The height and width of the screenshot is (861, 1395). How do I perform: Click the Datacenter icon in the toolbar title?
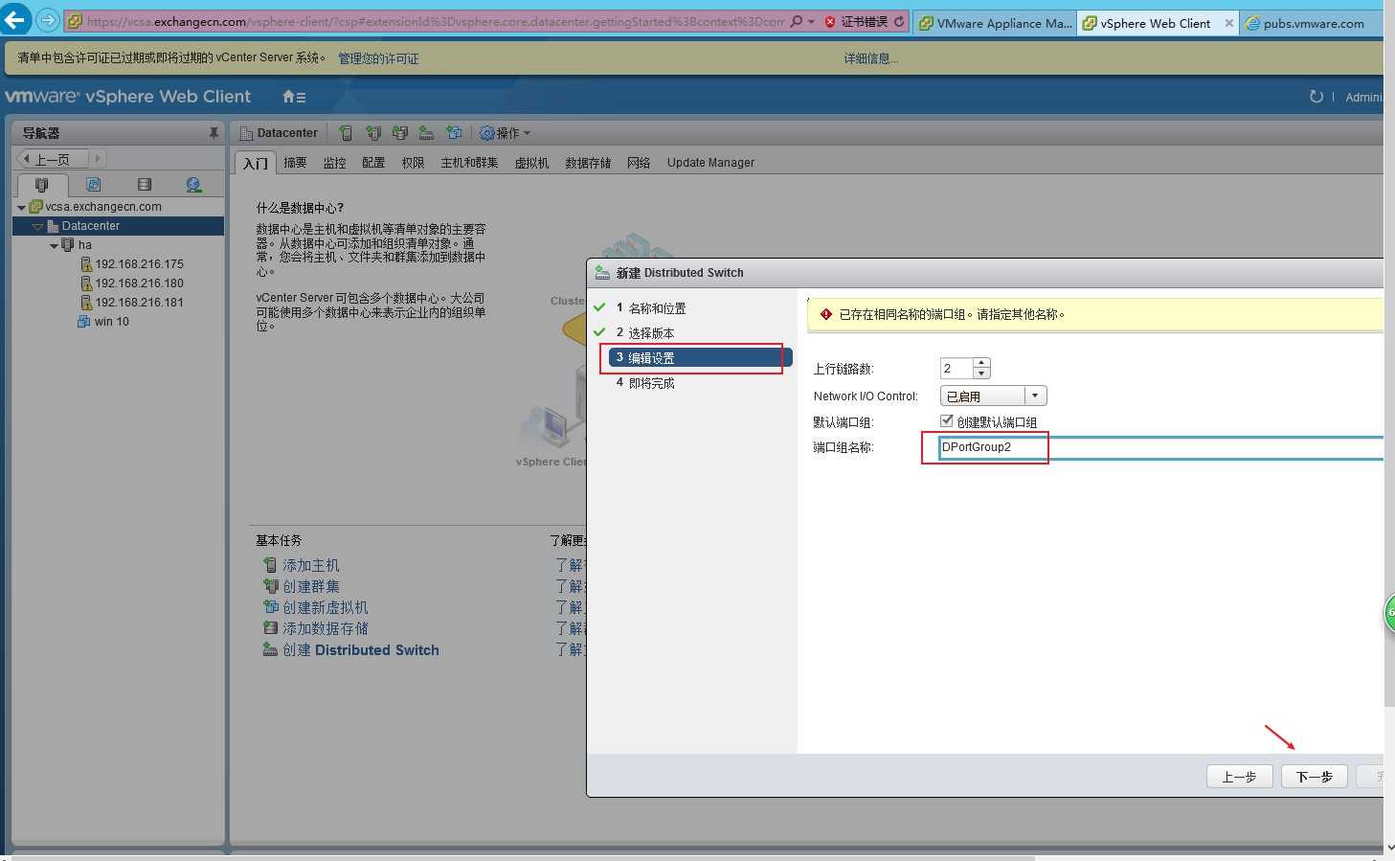click(x=246, y=133)
